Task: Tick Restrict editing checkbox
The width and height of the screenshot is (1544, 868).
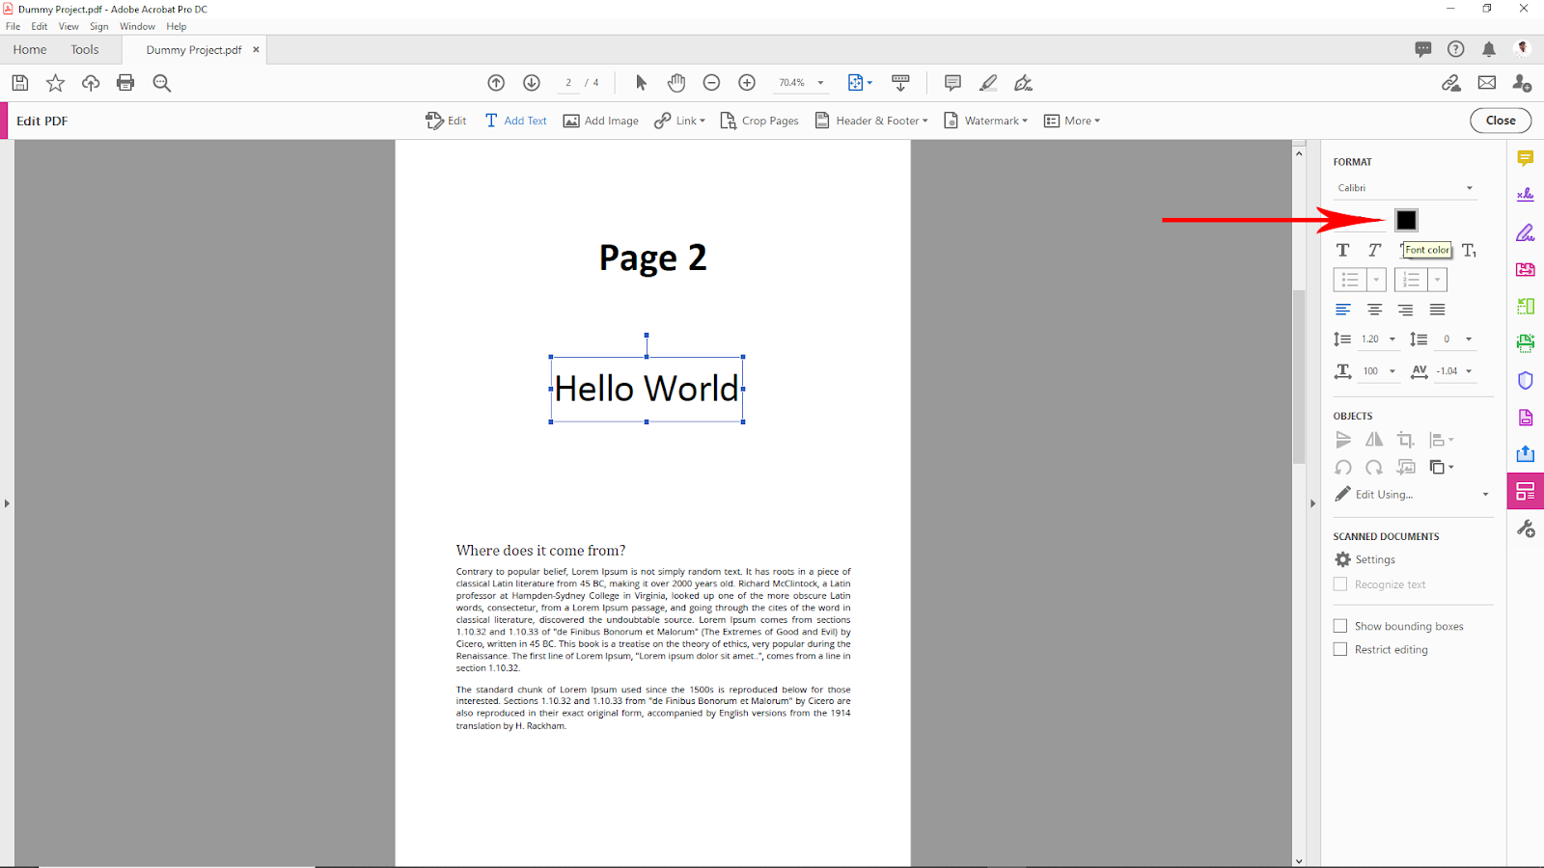Action: tap(1340, 649)
